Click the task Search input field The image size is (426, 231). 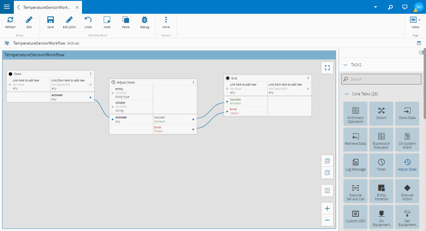click(381, 79)
